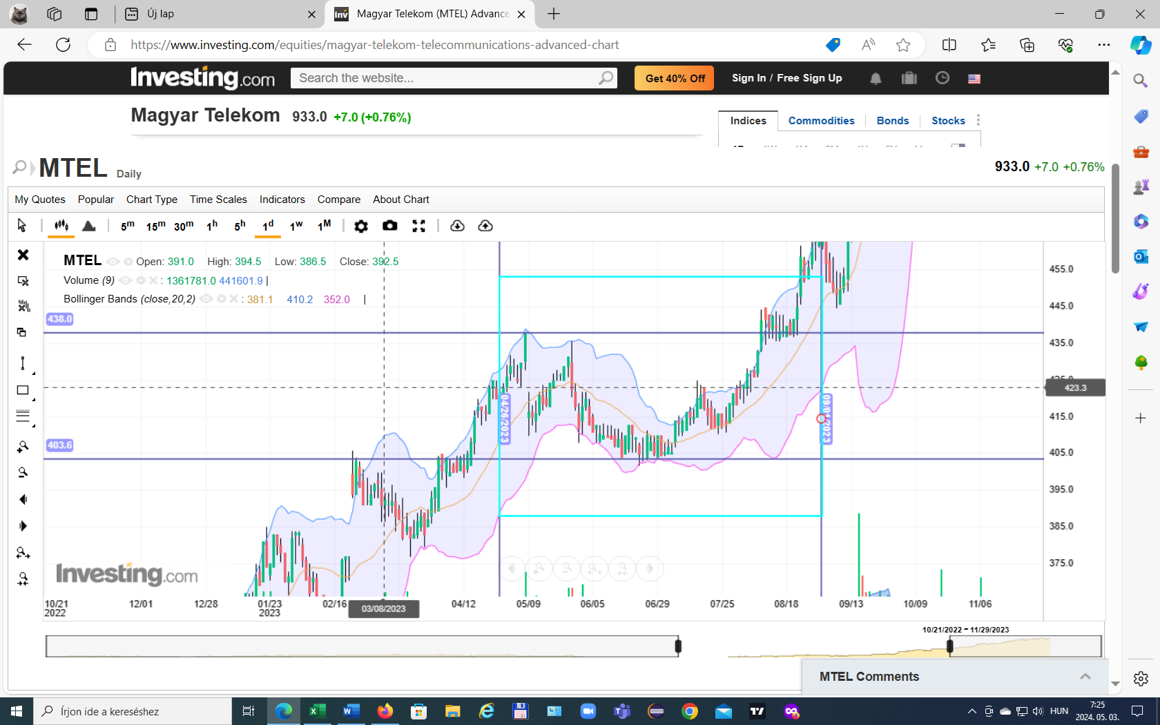Select 1 month timeframe

[325, 225]
